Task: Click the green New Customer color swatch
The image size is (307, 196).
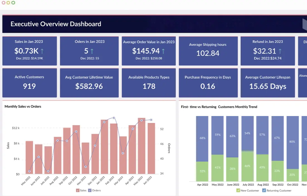Action: 238,190
